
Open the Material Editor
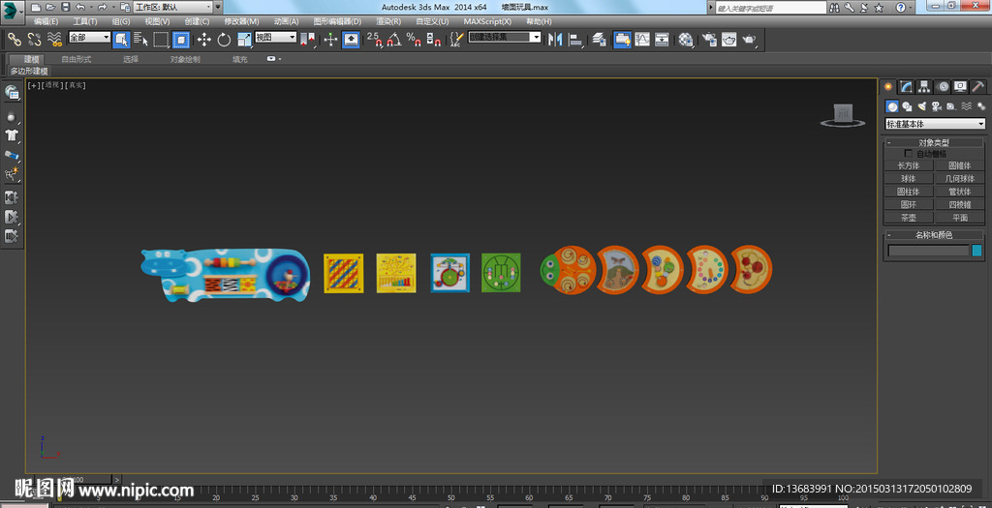click(686, 40)
